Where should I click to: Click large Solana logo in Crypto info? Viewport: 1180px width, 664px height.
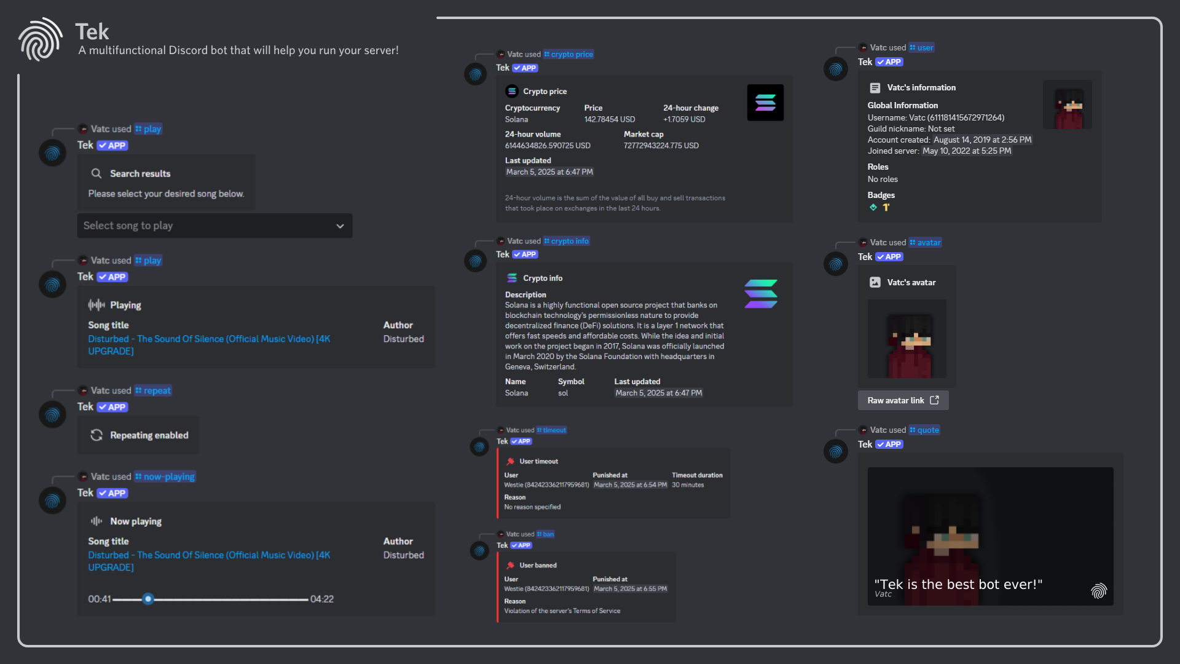pyautogui.click(x=761, y=294)
